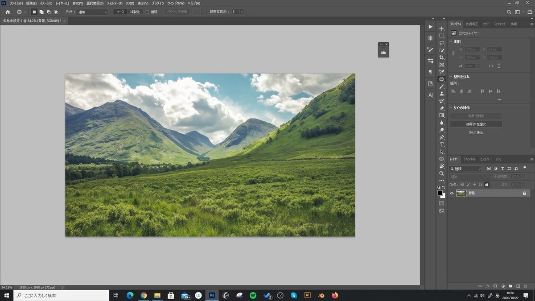Select the Path Selection tool

tap(442, 152)
